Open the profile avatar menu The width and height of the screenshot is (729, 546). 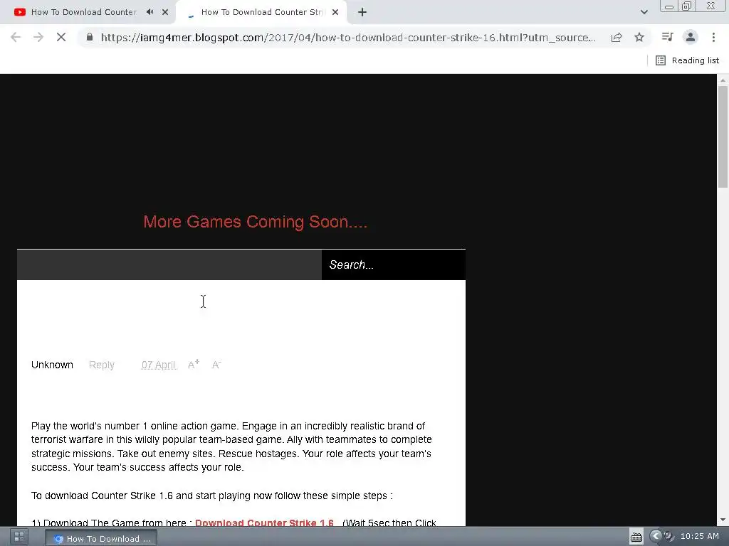[x=691, y=37]
